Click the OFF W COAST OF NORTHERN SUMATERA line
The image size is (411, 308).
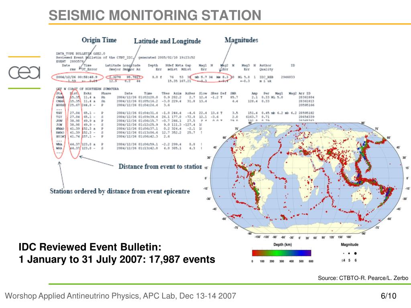[x=87, y=89]
